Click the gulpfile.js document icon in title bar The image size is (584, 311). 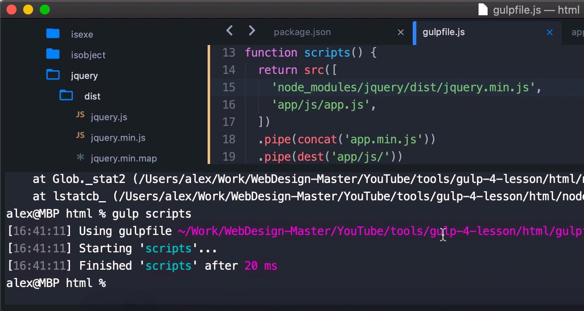483,9
